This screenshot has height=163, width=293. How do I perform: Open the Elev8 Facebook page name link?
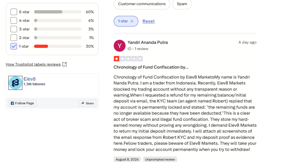29,79
